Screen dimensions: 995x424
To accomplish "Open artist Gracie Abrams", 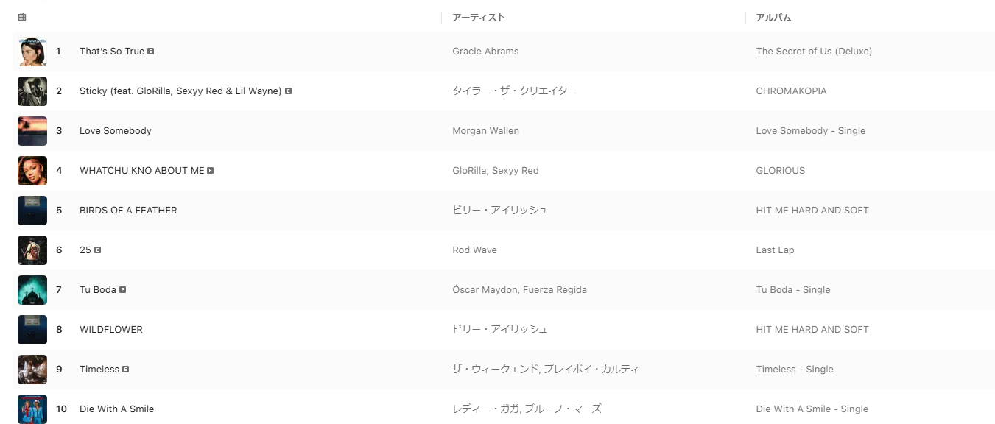I will pyautogui.click(x=485, y=52).
